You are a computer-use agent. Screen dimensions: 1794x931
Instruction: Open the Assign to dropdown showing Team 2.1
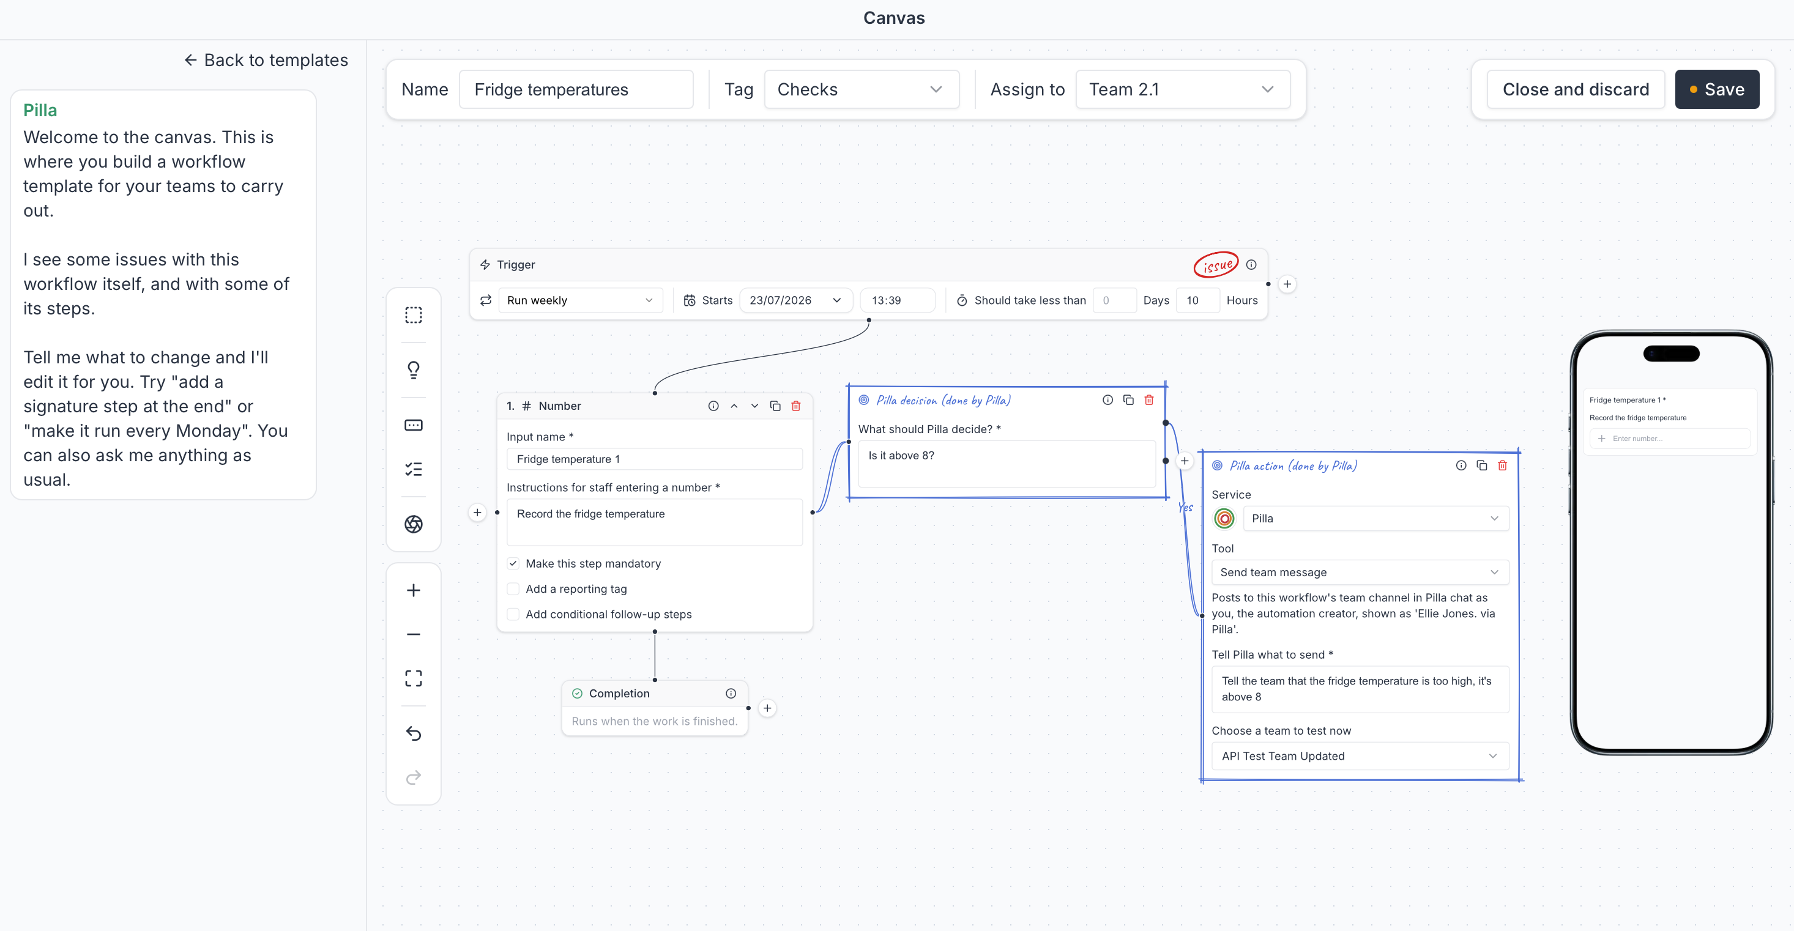1183,89
